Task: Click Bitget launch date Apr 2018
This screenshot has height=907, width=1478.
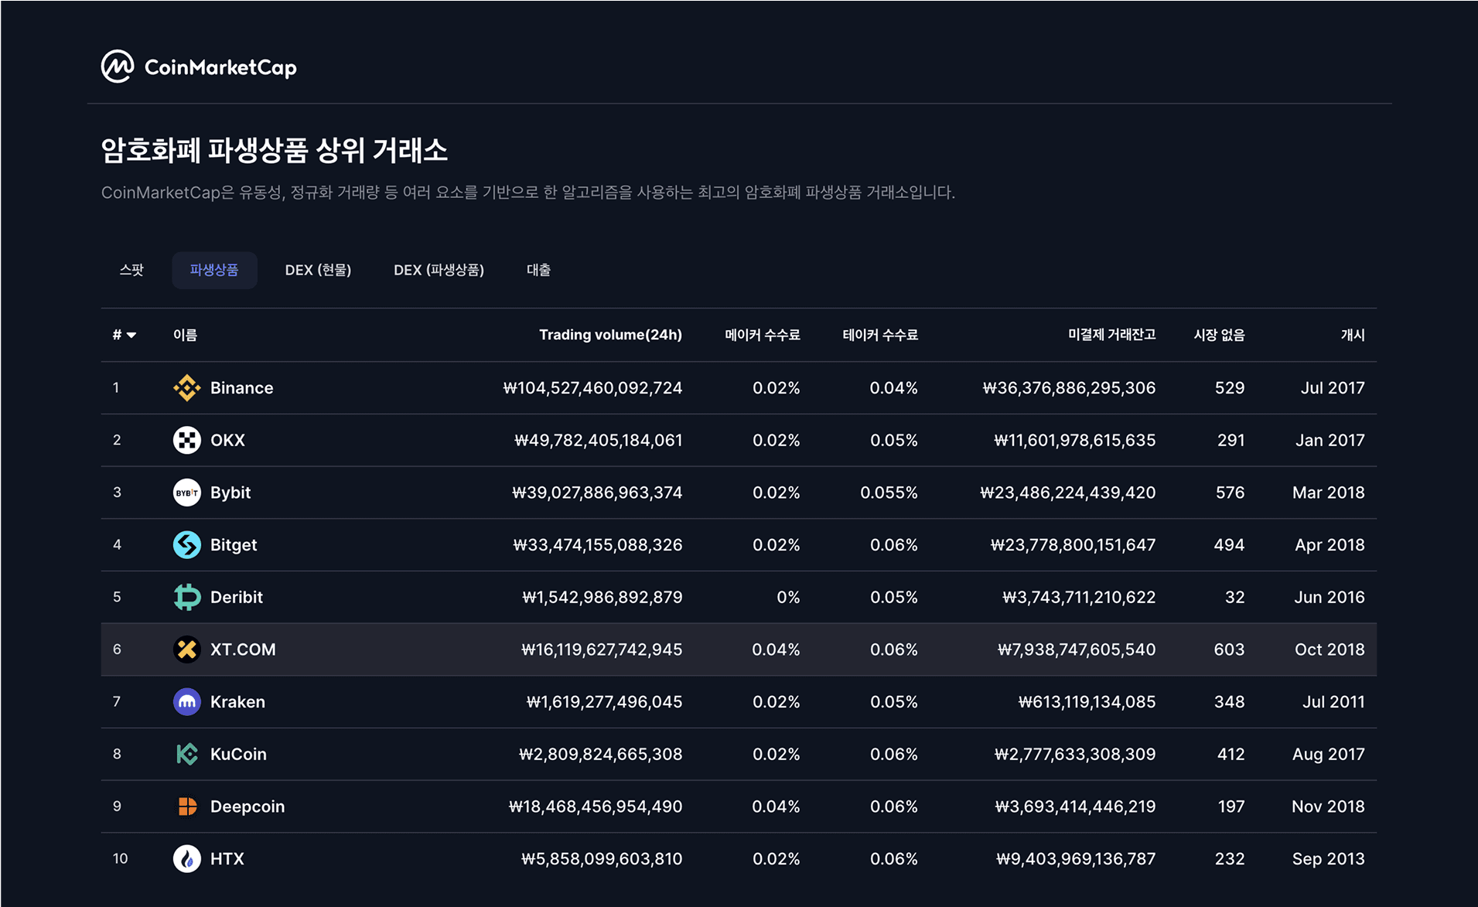Action: point(1330,545)
